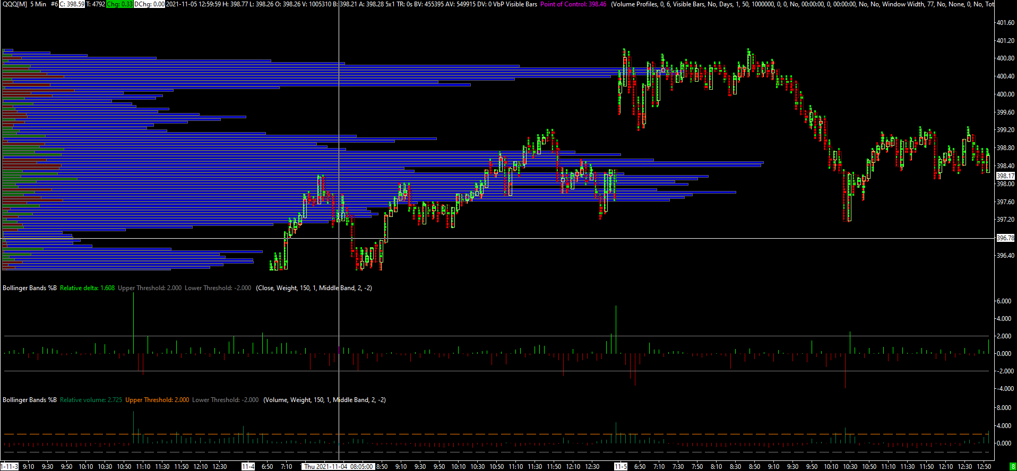Click the 'DChg: 0.00' value
Screen dimensions: 1017x471
pyautogui.click(x=149, y=4)
